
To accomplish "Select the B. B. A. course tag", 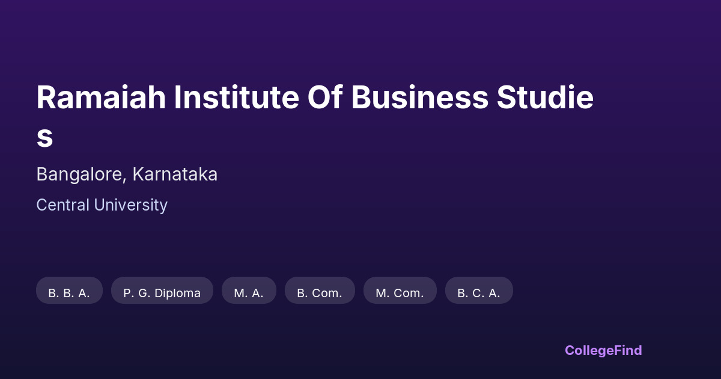I will [69, 293].
